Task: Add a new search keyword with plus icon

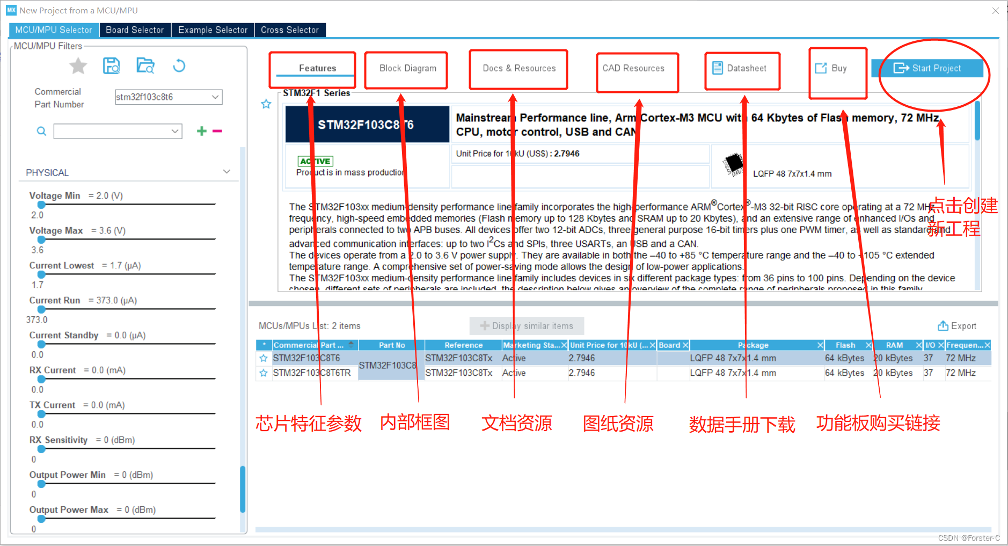Action: click(x=201, y=130)
